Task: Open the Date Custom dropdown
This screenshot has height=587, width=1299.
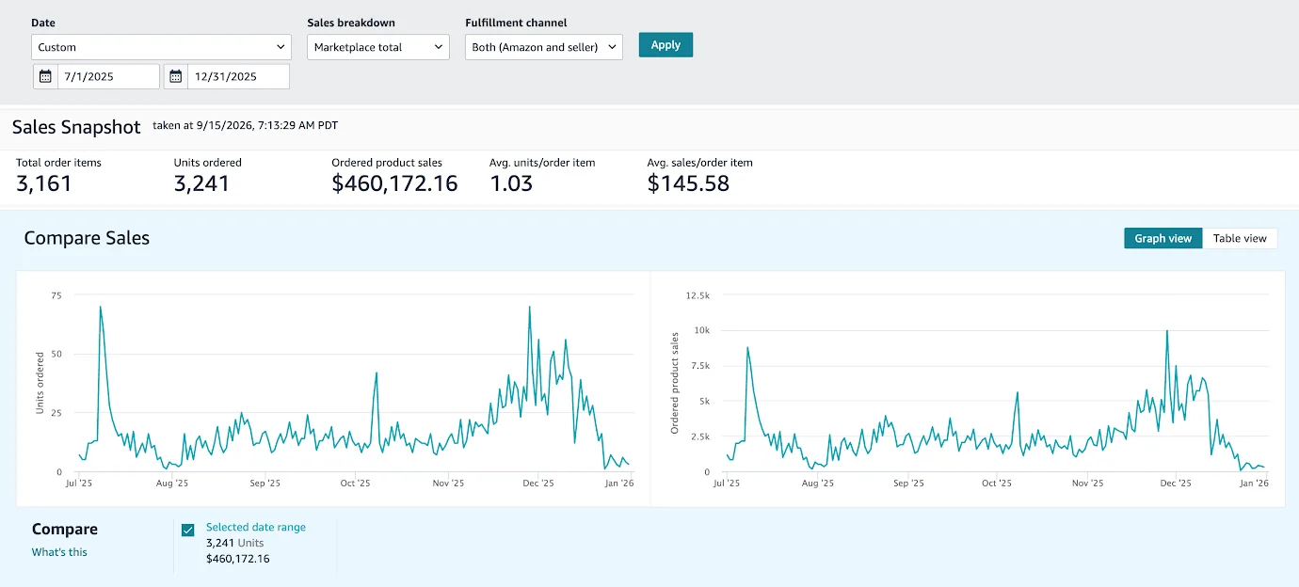Action: tap(161, 47)
